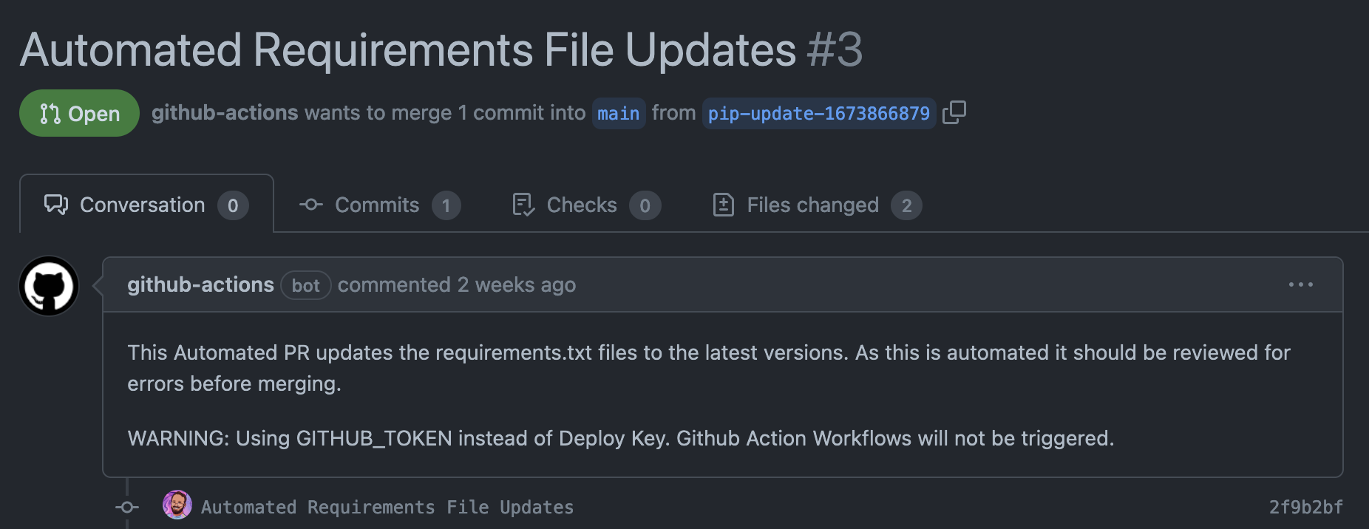This screenshot has width=1369, height=529.
Task: Click the Conversation counter badge
Action: [x=233, y=205]
